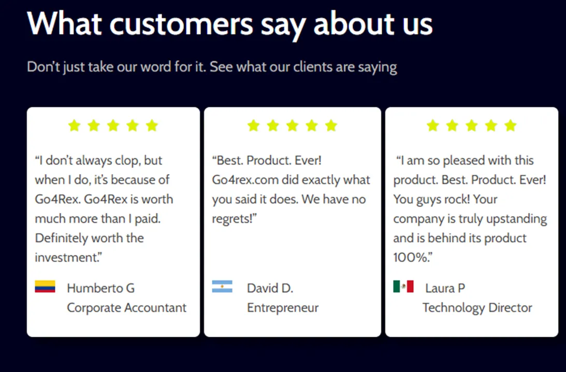Click the name Humberto G
Screen dimensions: 566x372
[100, 288]
